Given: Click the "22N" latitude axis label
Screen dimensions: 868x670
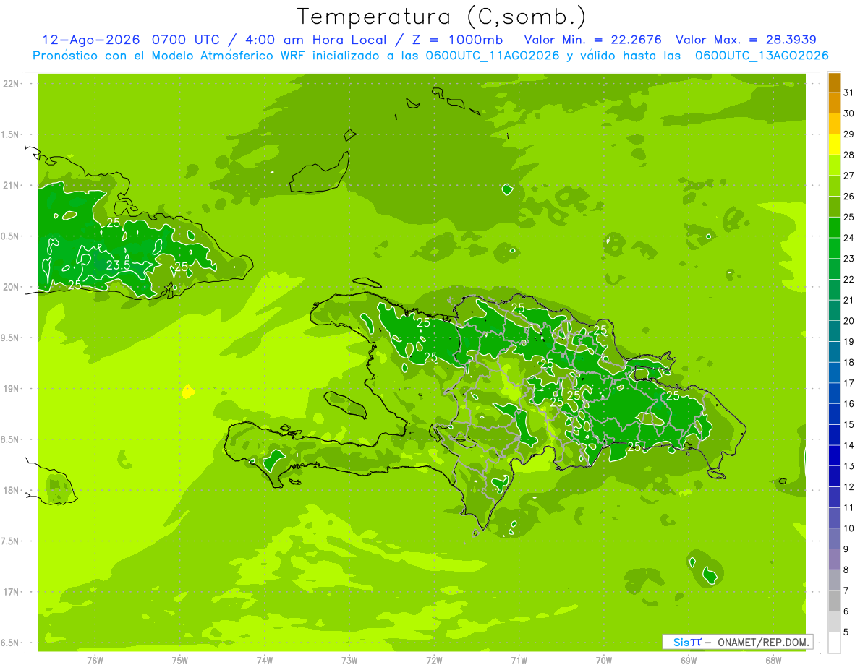Looking at the screenshot, I should (12, 84).
